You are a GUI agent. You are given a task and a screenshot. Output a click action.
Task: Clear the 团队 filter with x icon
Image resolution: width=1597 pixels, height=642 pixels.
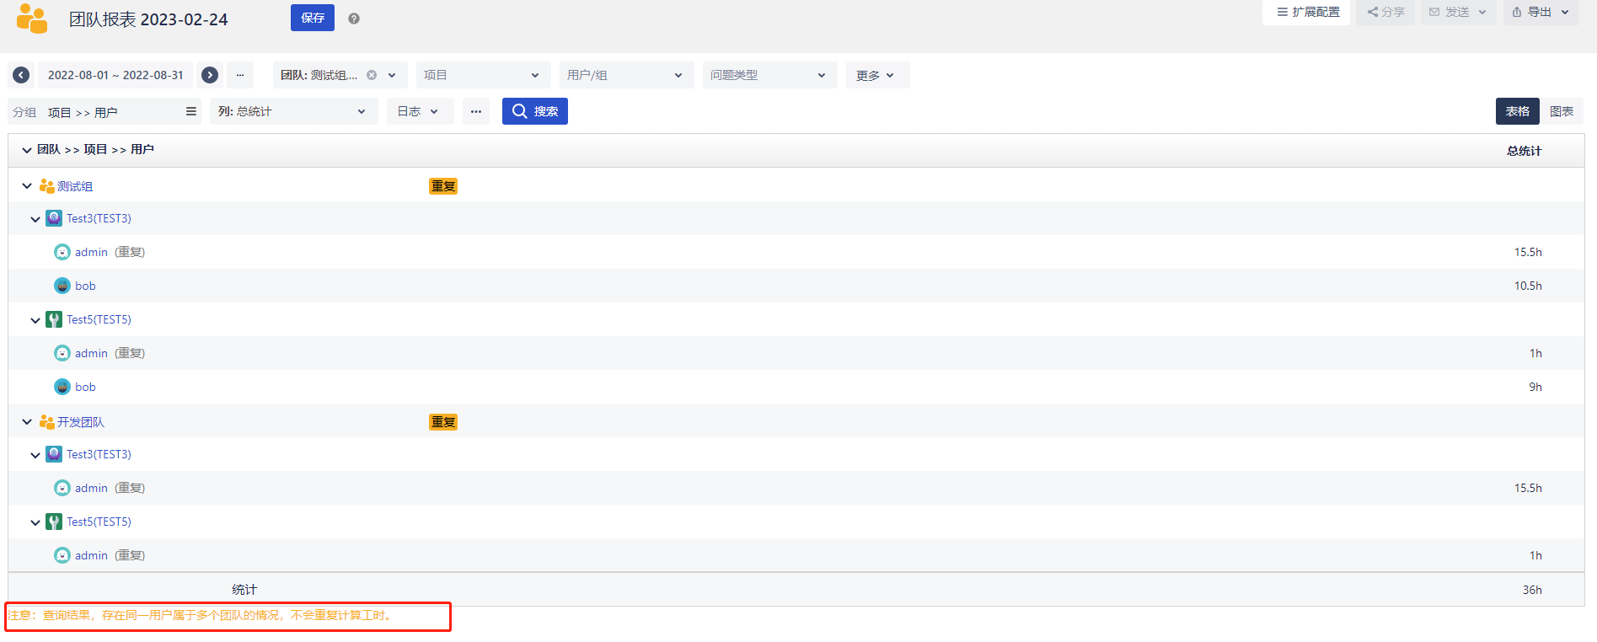coord(372,75)
